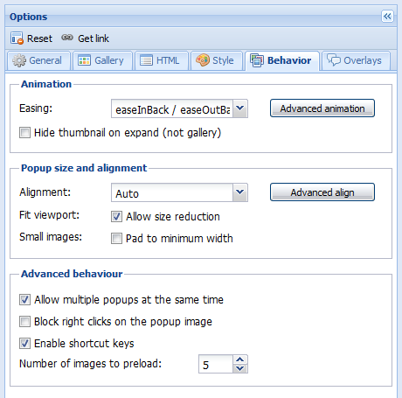This screenshot has width=402, height=398.
Task: Click the preload images number field
Action: pyautogui.click(x=216, y=364)
